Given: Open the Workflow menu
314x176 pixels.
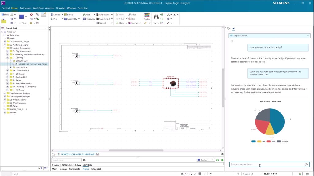Looking at the screenshot, I should [x=38, y=8].
